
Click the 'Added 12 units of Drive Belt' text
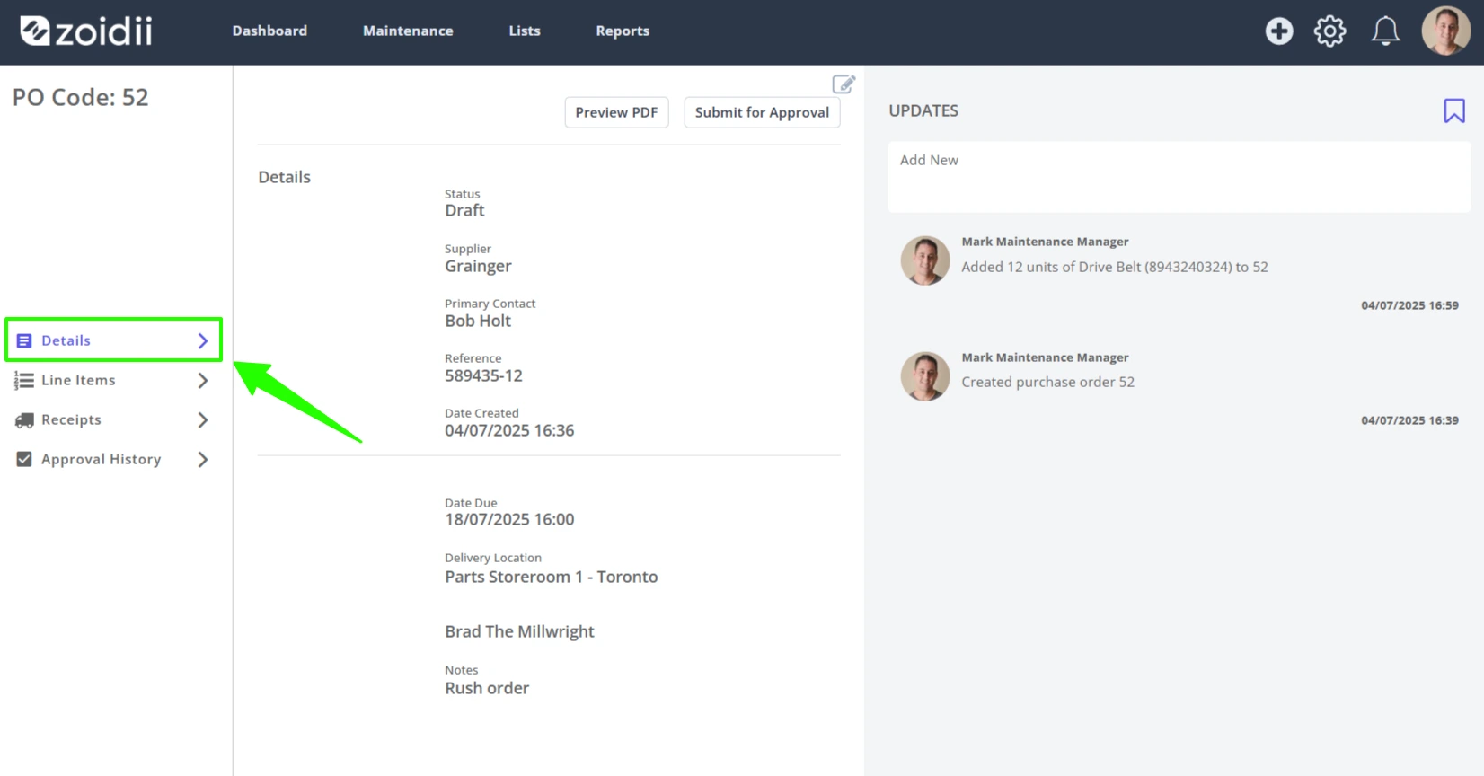[1114, 267]
